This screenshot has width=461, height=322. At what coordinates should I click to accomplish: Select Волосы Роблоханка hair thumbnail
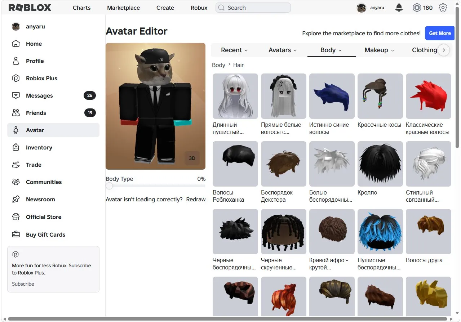click(x=235, y=164)
